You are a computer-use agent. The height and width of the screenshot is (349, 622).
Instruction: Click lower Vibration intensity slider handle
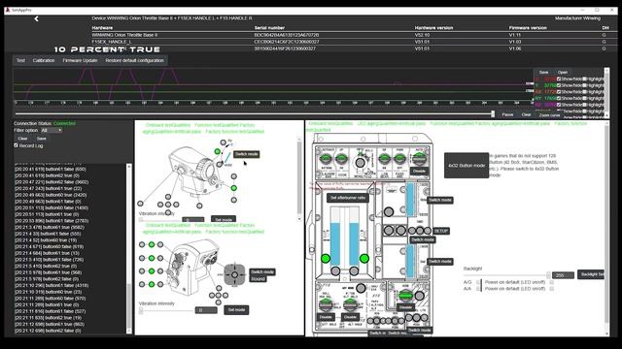tap(140, 310)
